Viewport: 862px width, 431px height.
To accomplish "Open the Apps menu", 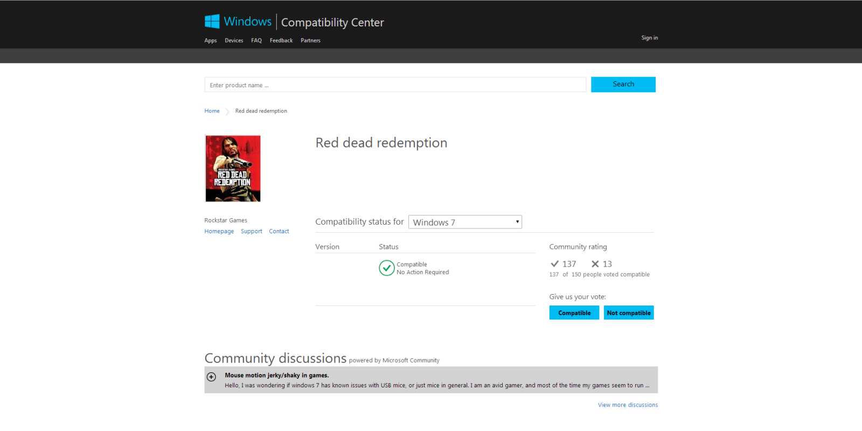I will coord(211,40).
